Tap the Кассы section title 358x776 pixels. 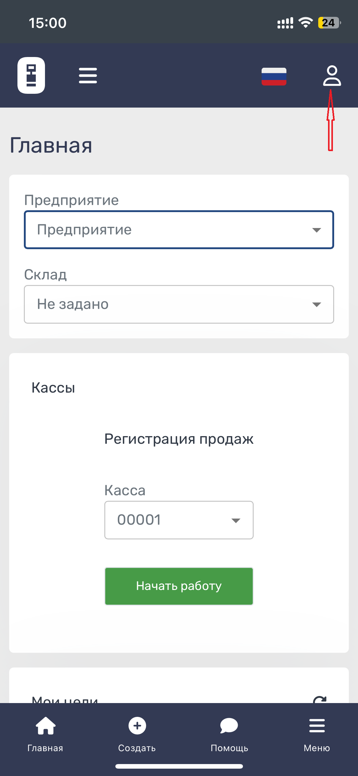pyautogui.click(x=53, y=388)
